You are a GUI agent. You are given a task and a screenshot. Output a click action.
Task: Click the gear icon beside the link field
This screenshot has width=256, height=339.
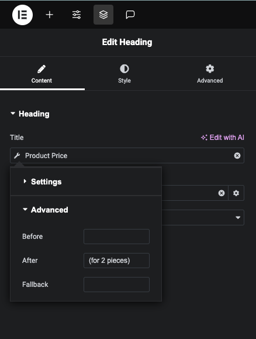coord(236,193)
